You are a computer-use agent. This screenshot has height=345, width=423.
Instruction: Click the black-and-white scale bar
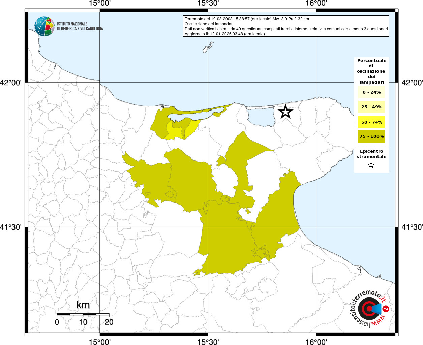(x=83, y=314)
